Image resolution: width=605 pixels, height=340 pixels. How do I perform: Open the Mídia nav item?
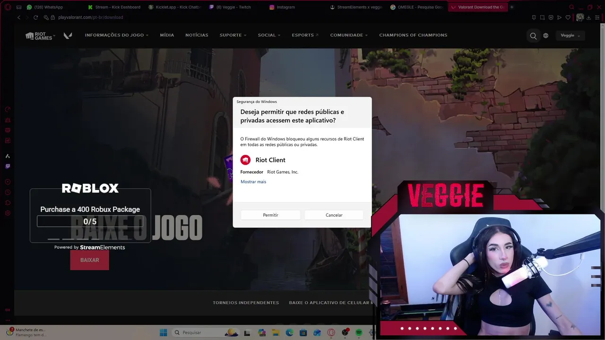(167, 35)
